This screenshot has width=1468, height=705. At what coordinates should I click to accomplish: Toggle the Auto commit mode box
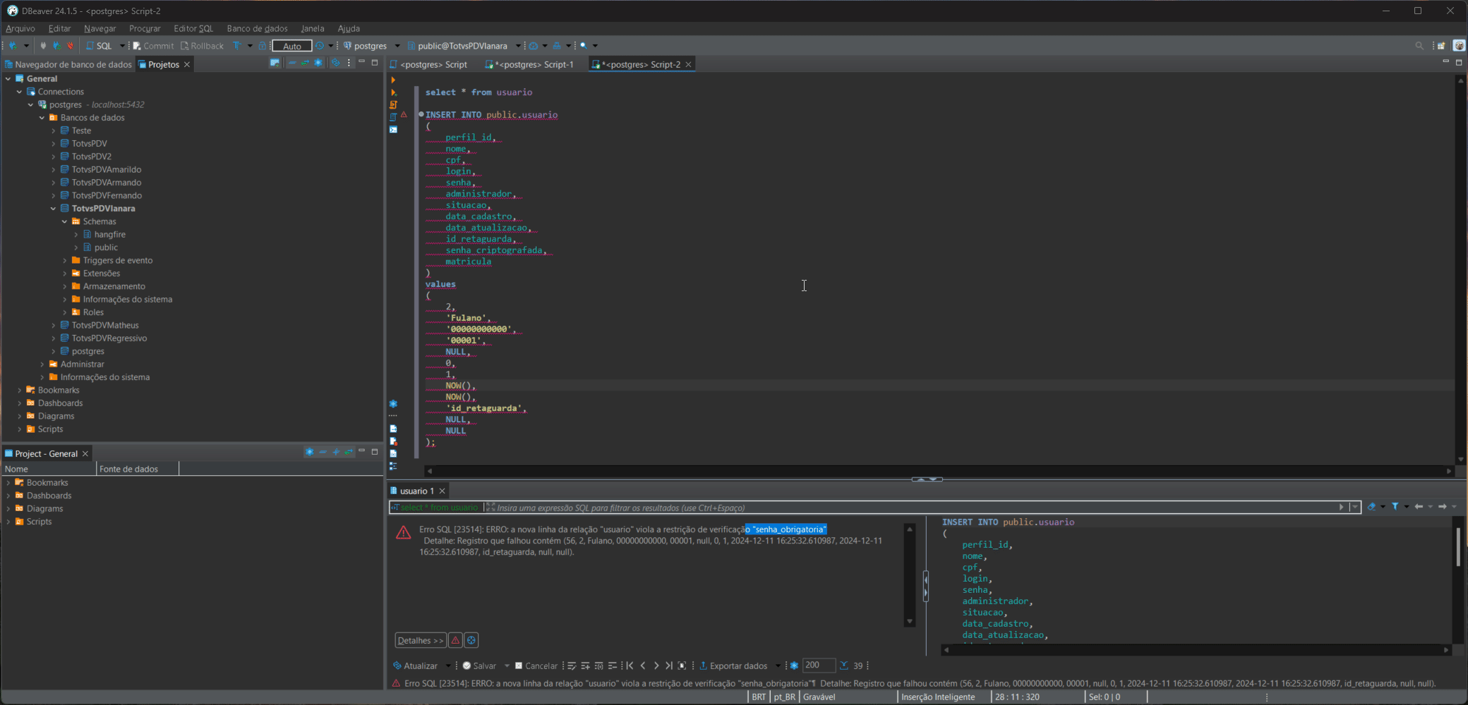point(292,46)
